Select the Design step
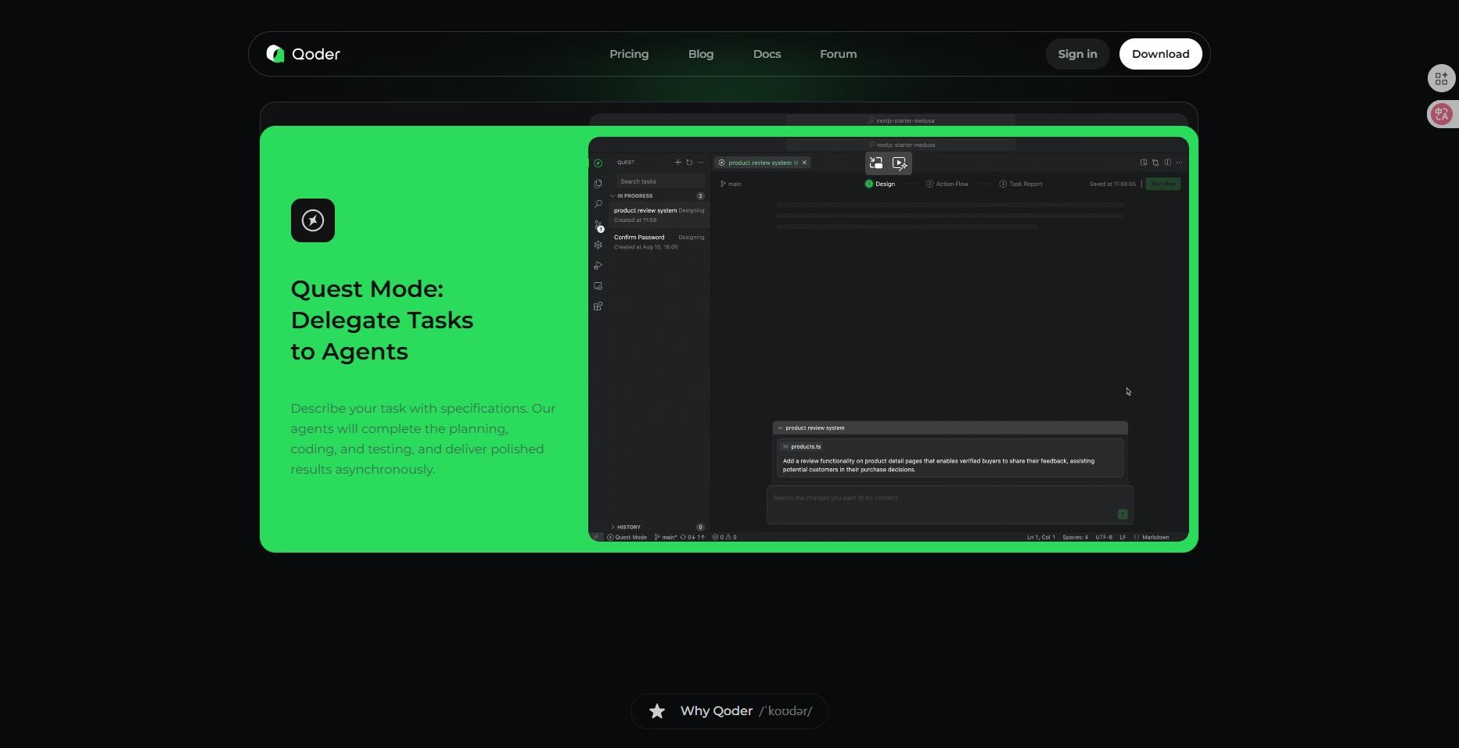Screen dimensions: 1459x748 880,184
